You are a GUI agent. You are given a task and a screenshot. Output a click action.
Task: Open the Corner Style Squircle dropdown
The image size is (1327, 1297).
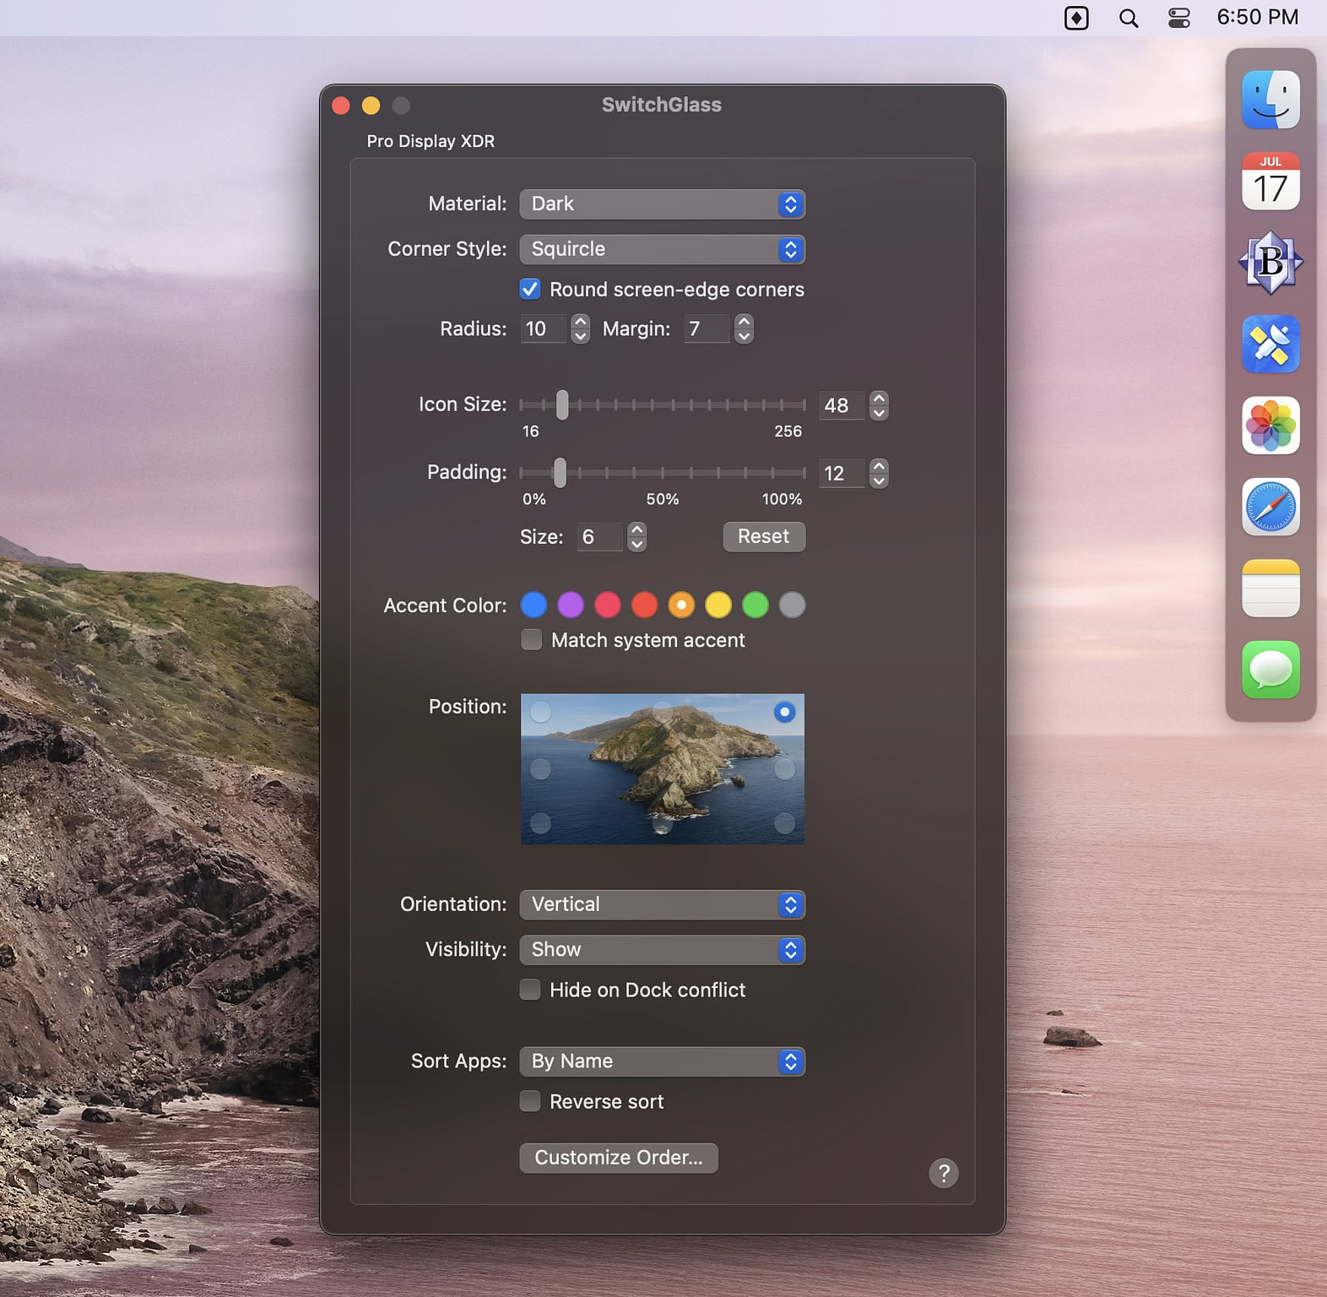point(662,249)
